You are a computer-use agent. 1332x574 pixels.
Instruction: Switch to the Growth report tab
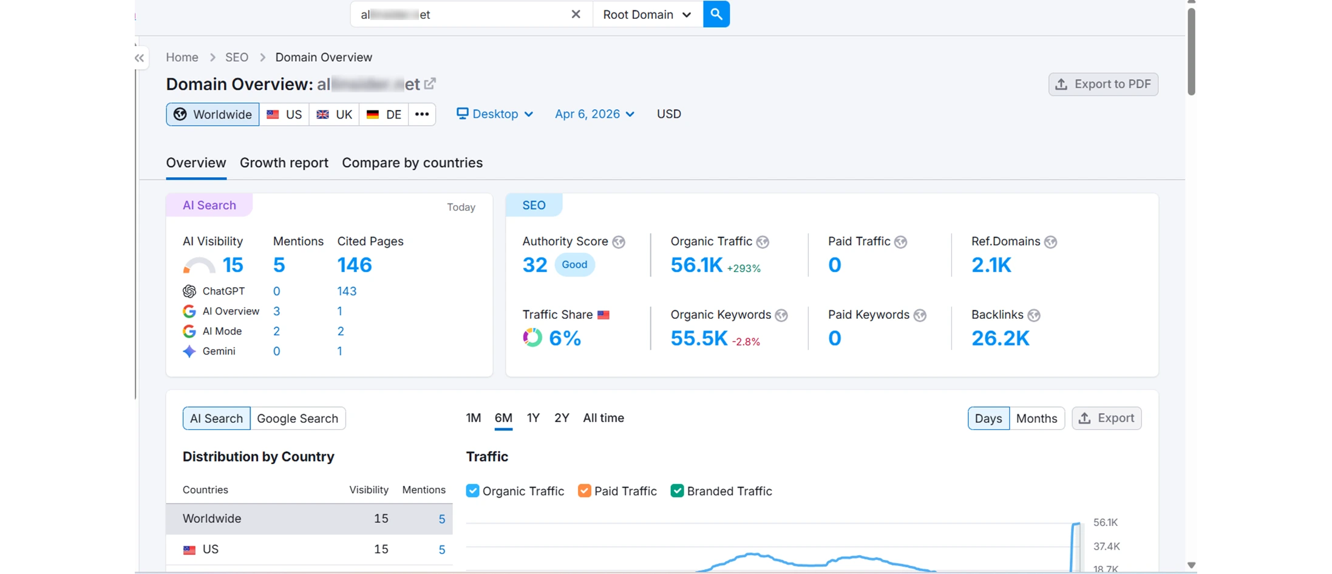pos(284,163)
